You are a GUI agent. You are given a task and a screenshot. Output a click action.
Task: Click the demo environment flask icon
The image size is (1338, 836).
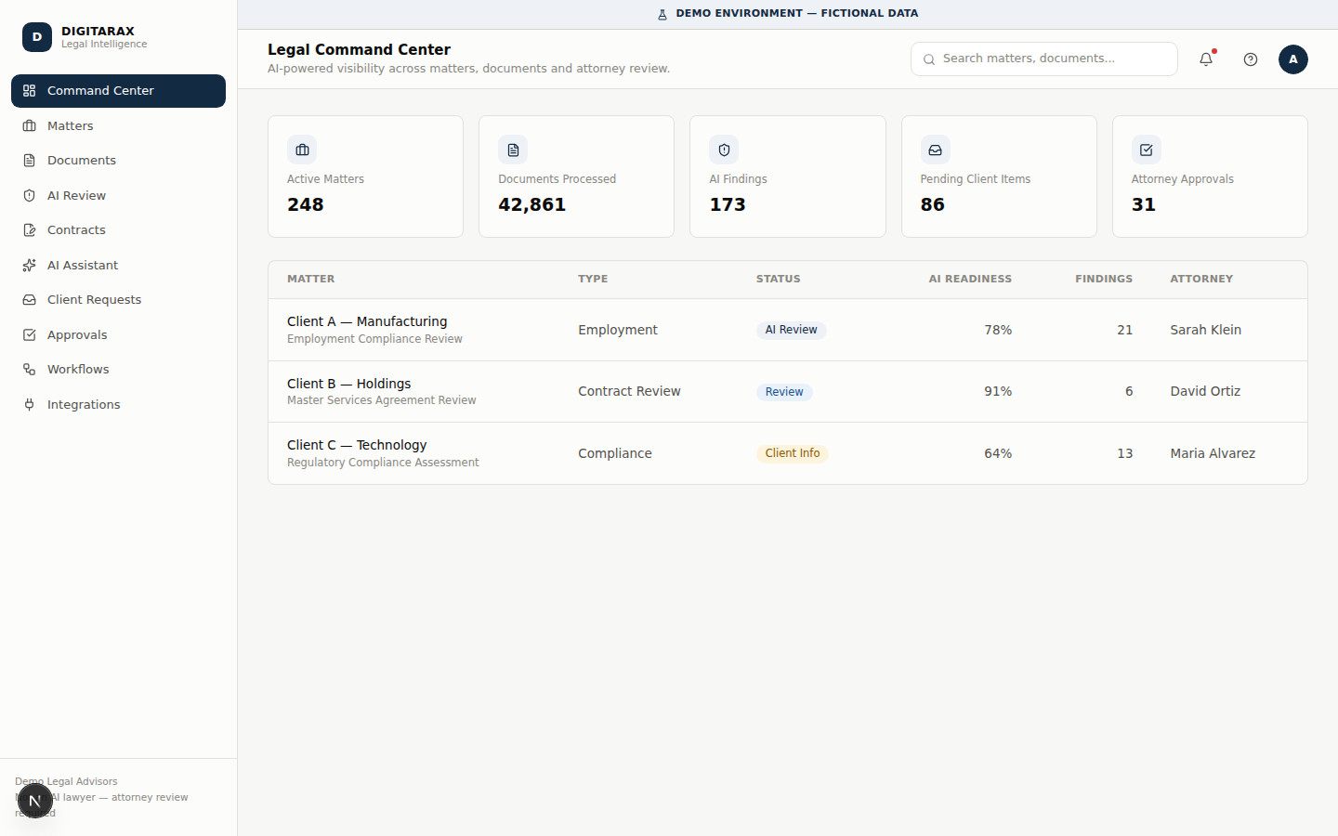click(662, 14)
